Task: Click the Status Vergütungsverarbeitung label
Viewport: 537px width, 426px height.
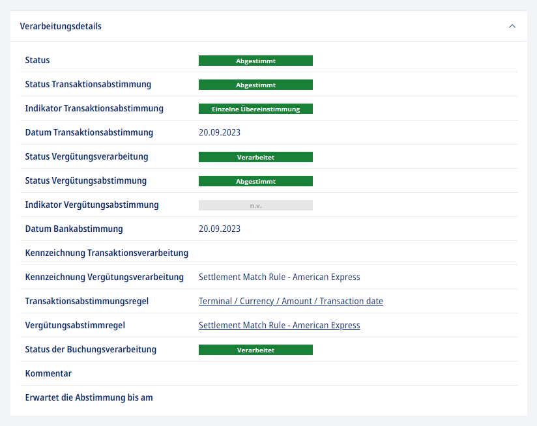Action: click(87, 157)
